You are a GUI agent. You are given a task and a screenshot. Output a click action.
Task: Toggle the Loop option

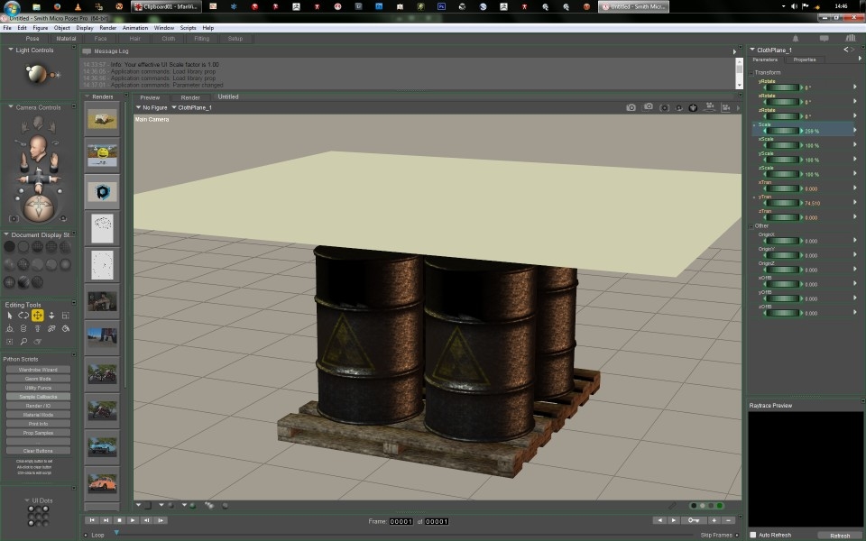point(87,535)
